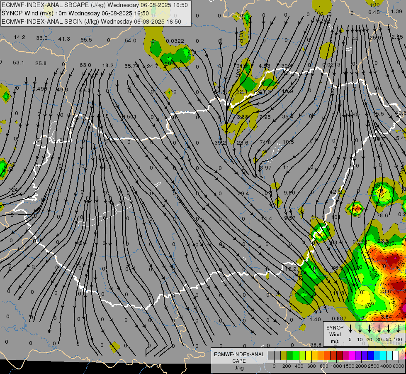Click the map value 6.45

[374, 12]
